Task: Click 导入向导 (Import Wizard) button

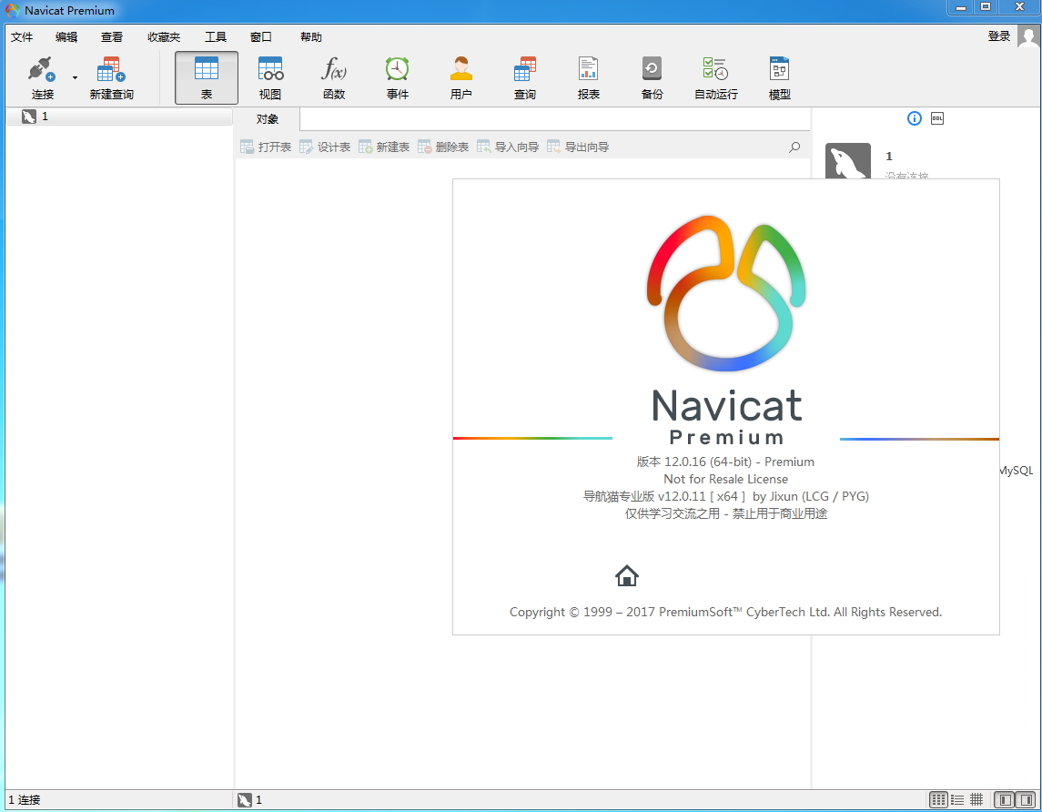Action: pyautogui.click(x=508, y=147)
